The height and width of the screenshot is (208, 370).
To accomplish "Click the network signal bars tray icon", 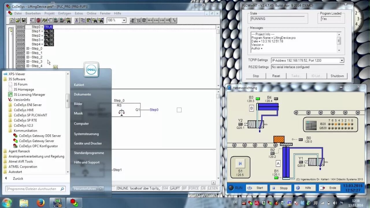I will pyautogui.click(x=322, y=203).
